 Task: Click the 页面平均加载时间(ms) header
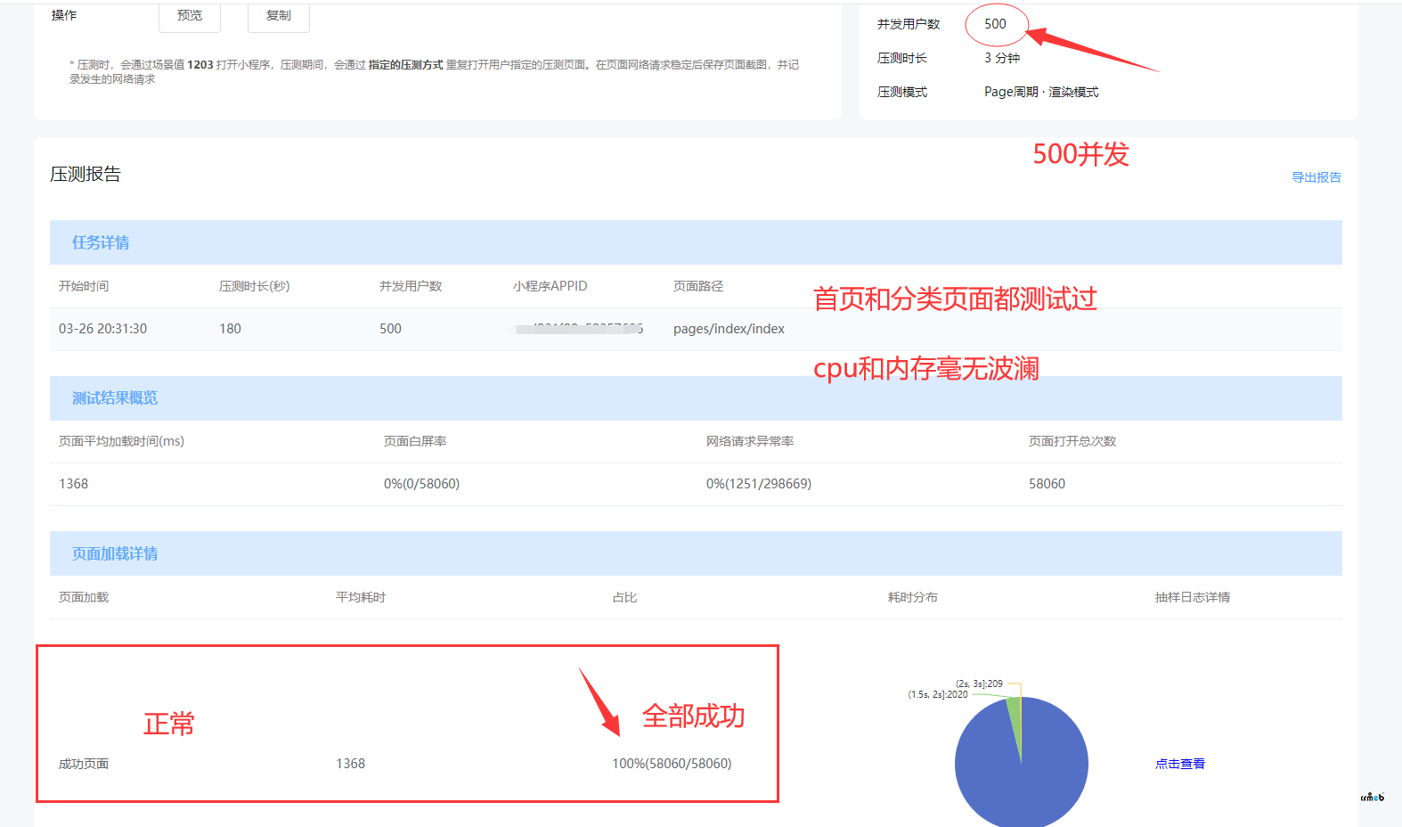[x=121, y=441]
